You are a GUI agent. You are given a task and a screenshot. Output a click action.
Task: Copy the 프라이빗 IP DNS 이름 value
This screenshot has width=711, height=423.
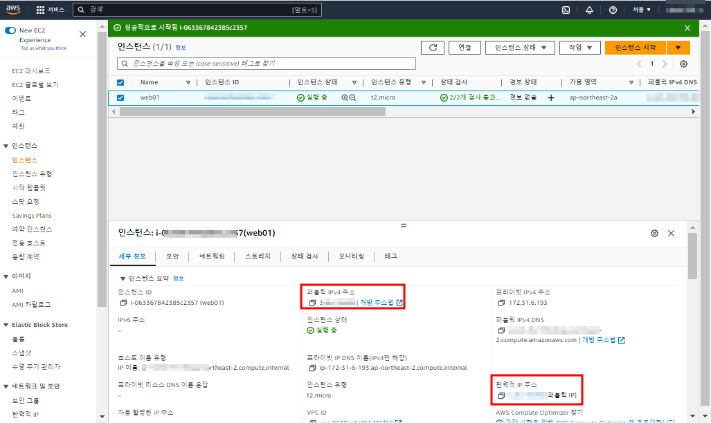click(312, 368)
